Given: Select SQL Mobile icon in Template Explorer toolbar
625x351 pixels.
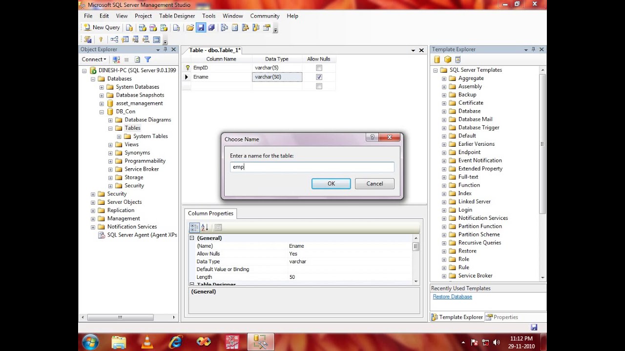Looking at the screenshot, I should click(458, 59).
